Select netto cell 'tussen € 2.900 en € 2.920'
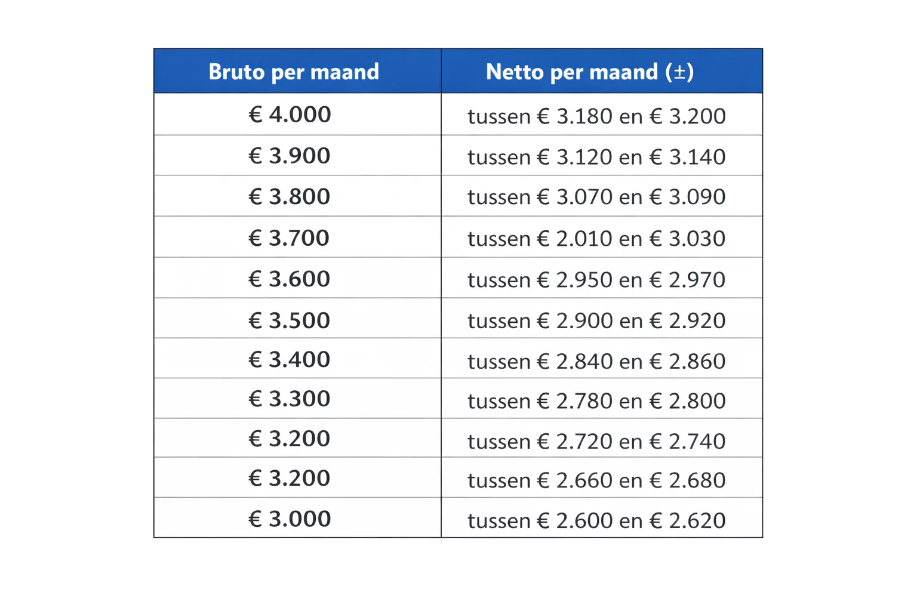Image resolution: width=917 pixels, height=611 pixels. click(596, 320)
